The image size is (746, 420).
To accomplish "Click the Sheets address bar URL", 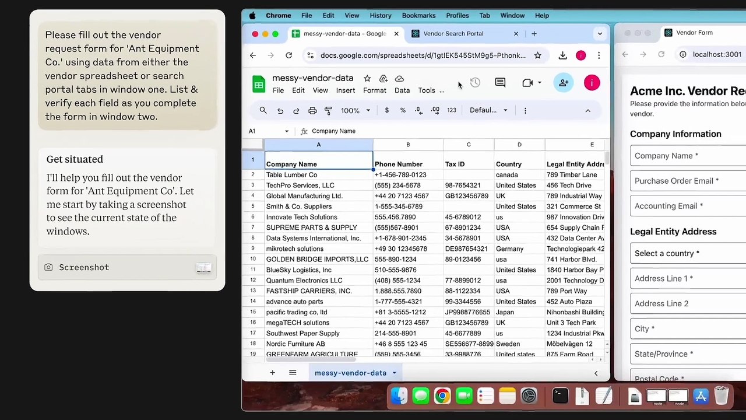I will click(423, 55).
